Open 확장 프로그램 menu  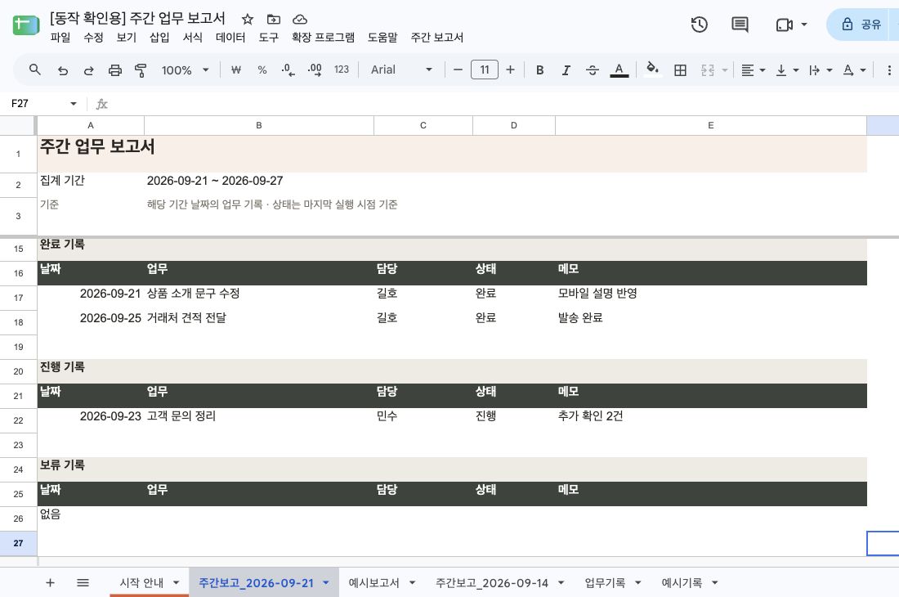click(x=323, y=38)
